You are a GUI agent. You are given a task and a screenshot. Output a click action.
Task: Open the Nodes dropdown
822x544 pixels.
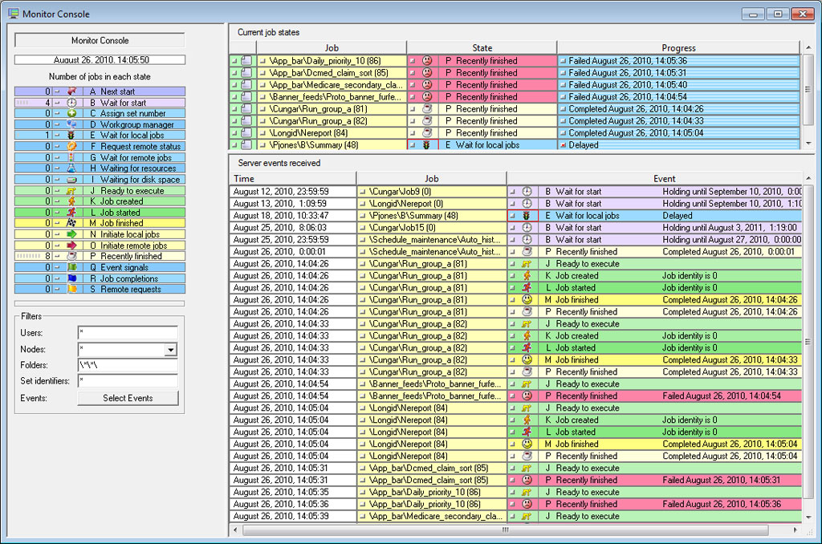pos(170,350)
